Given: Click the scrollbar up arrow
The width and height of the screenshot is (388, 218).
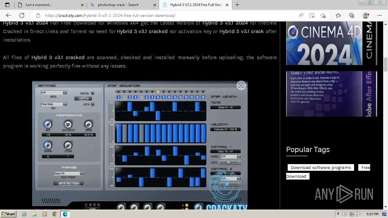Looking at the screenshot, I should tap(386, 24).
